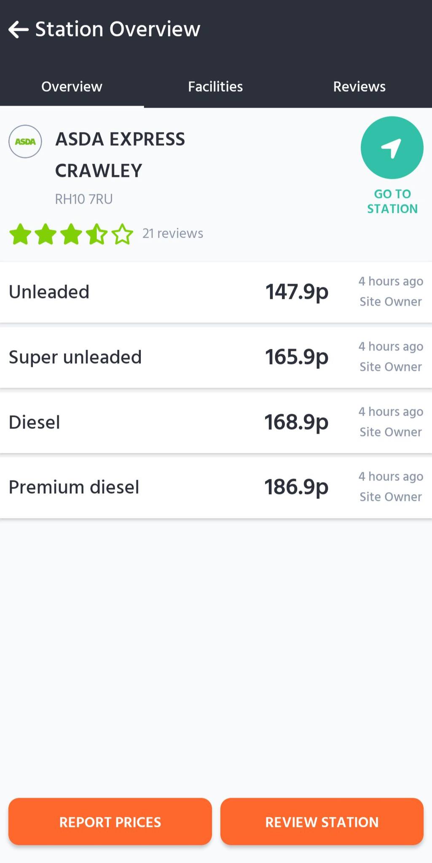
Task: Click the REVIEW STATION button
Action: coord(322,822)
